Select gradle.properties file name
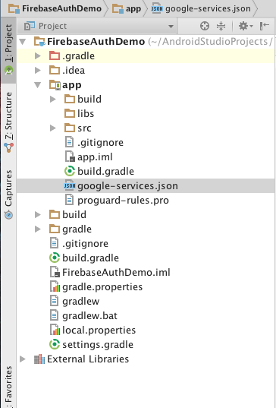Screen dimensions: 276x408 102,287
